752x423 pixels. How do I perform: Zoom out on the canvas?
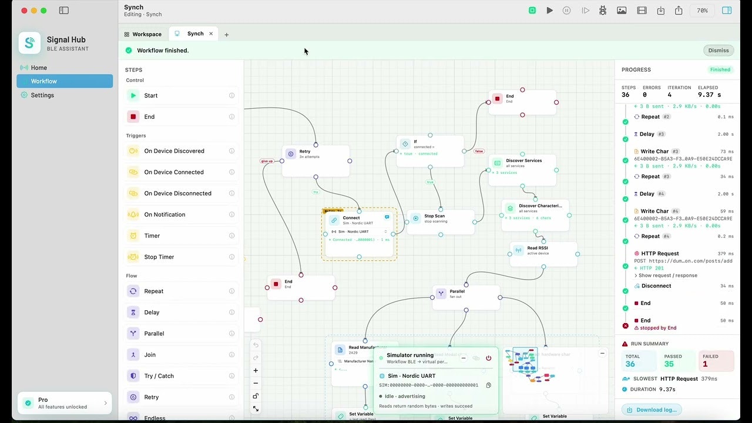[256, 383]
